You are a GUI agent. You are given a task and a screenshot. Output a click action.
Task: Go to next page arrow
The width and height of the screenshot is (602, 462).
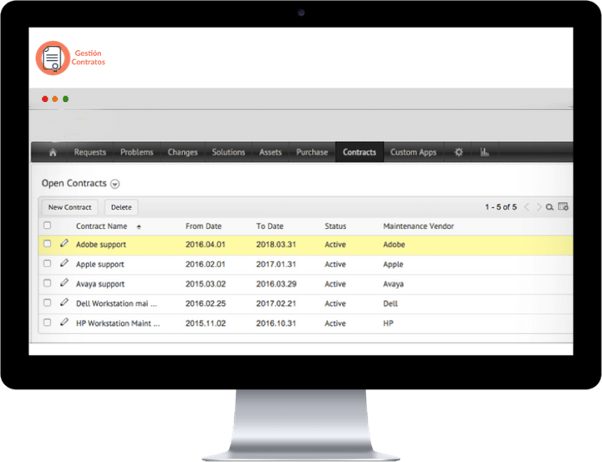point(538,207)
